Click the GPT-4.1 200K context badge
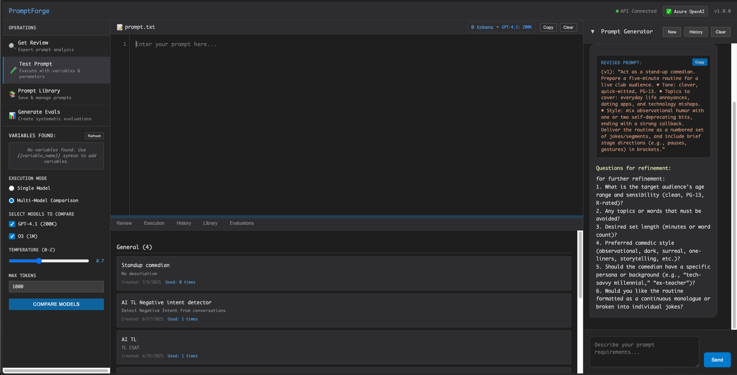737x375 pixels. (517, 27)
